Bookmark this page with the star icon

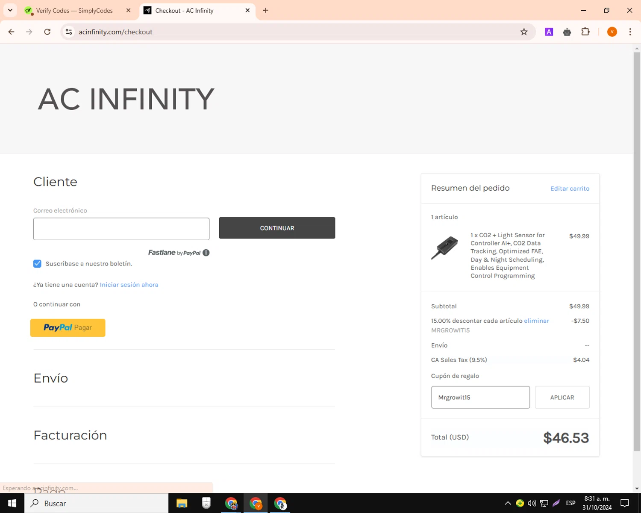(x=524, y=32)
